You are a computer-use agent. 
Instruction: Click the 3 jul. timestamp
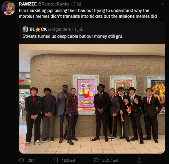(x=78, y=4)
